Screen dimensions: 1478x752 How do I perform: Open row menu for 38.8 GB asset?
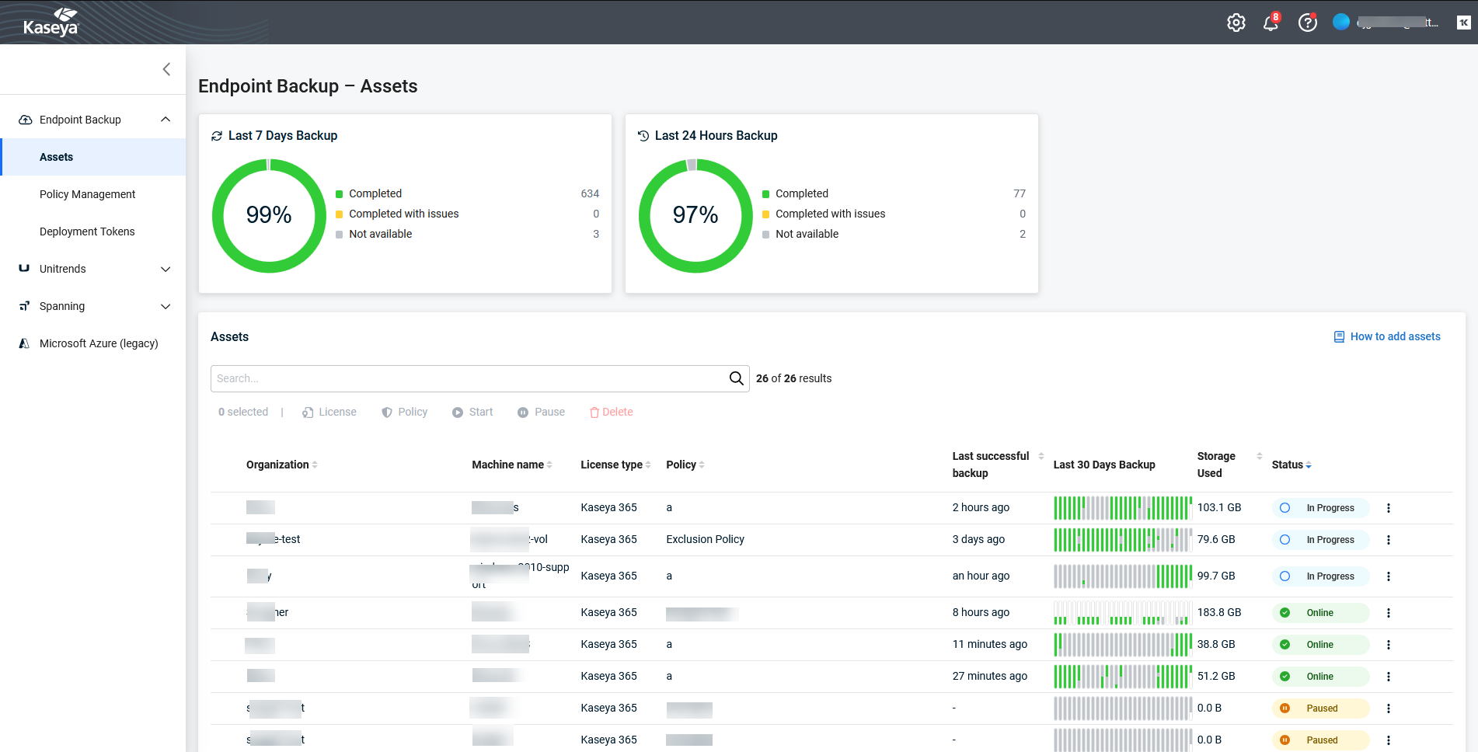(1389, 645)
